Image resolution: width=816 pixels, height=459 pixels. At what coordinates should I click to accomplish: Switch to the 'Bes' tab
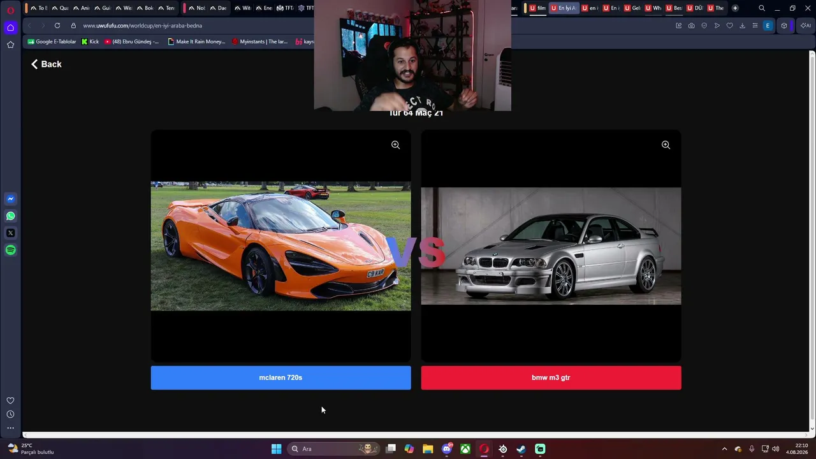674,8
